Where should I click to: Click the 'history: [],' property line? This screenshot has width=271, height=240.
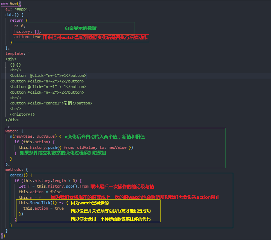point(28,31)
